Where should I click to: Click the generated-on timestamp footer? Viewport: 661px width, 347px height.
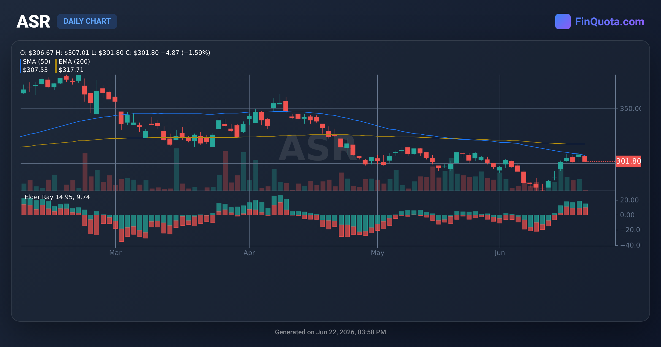(x=330, y=332)
